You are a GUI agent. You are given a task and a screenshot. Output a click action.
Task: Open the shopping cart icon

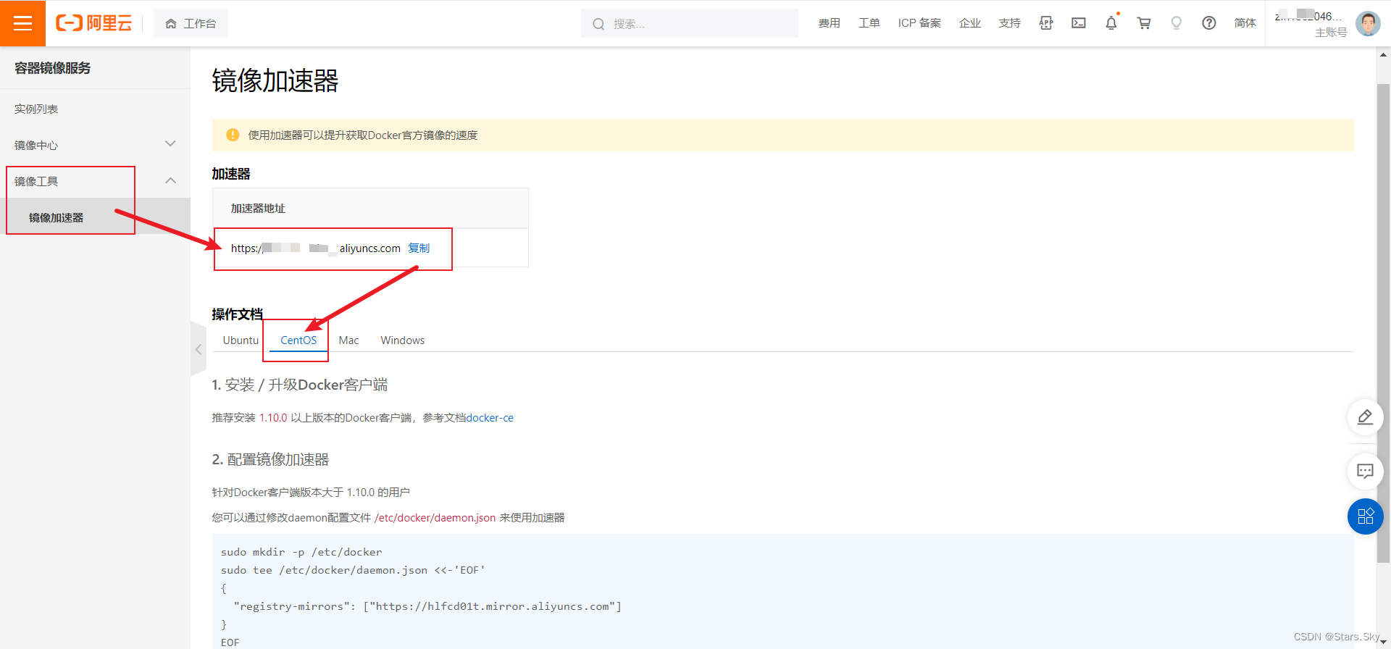click(x=1144, y=23)
